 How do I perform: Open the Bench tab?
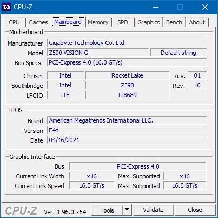click(174, 22)
